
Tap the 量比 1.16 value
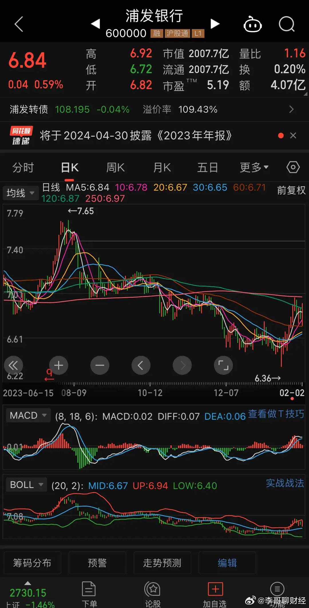pyautogui.click(x=295, y=53)
